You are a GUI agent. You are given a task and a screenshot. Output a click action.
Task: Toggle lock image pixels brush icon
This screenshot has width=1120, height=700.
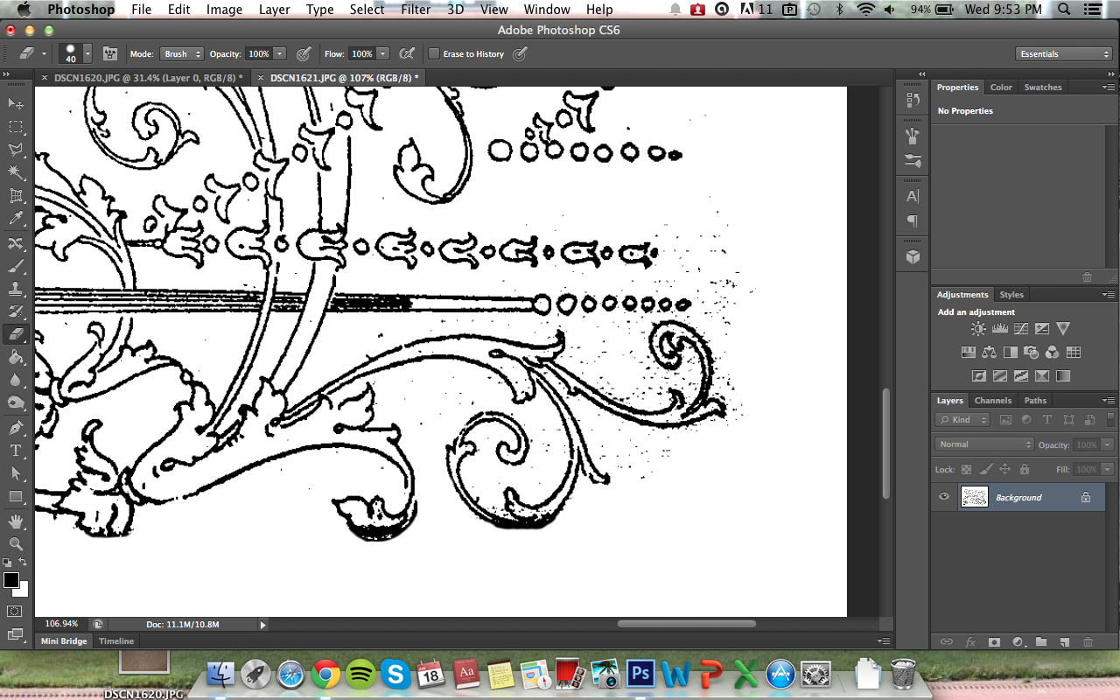click(985, 470)
